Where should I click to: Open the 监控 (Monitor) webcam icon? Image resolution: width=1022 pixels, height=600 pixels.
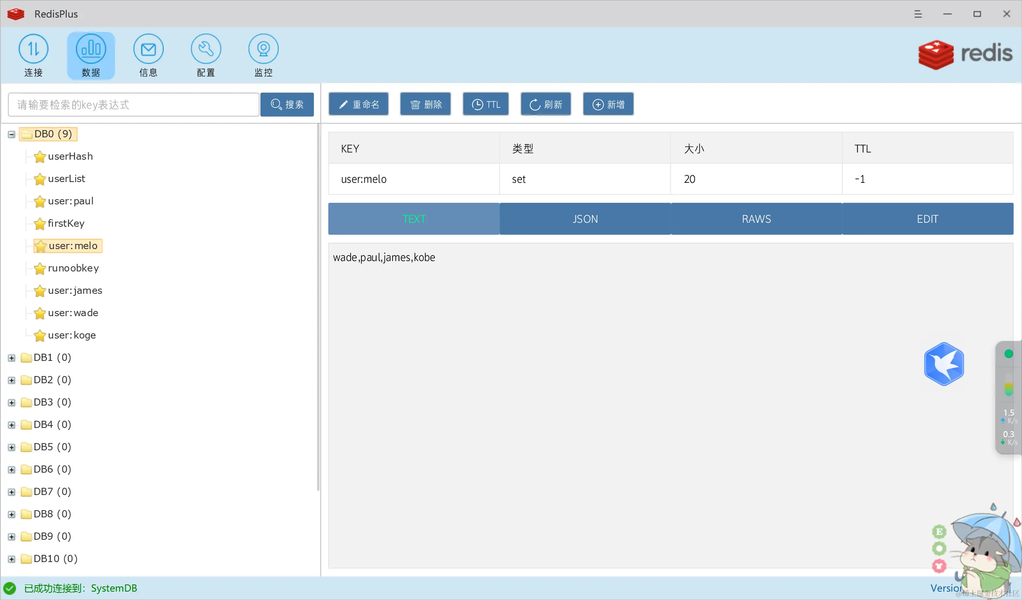264,50
